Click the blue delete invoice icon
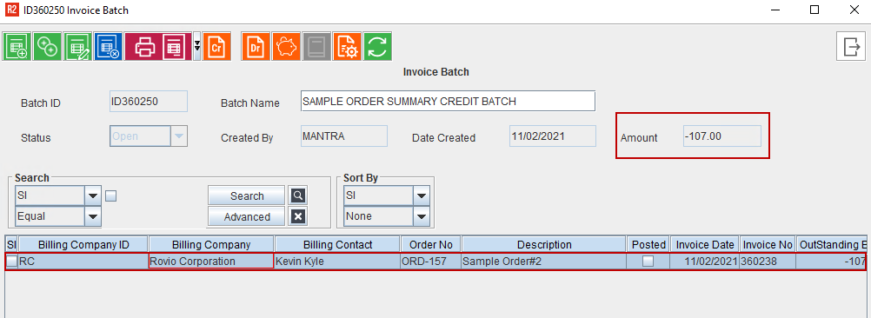Screen dimensions: 871x318 pos(107,46)
